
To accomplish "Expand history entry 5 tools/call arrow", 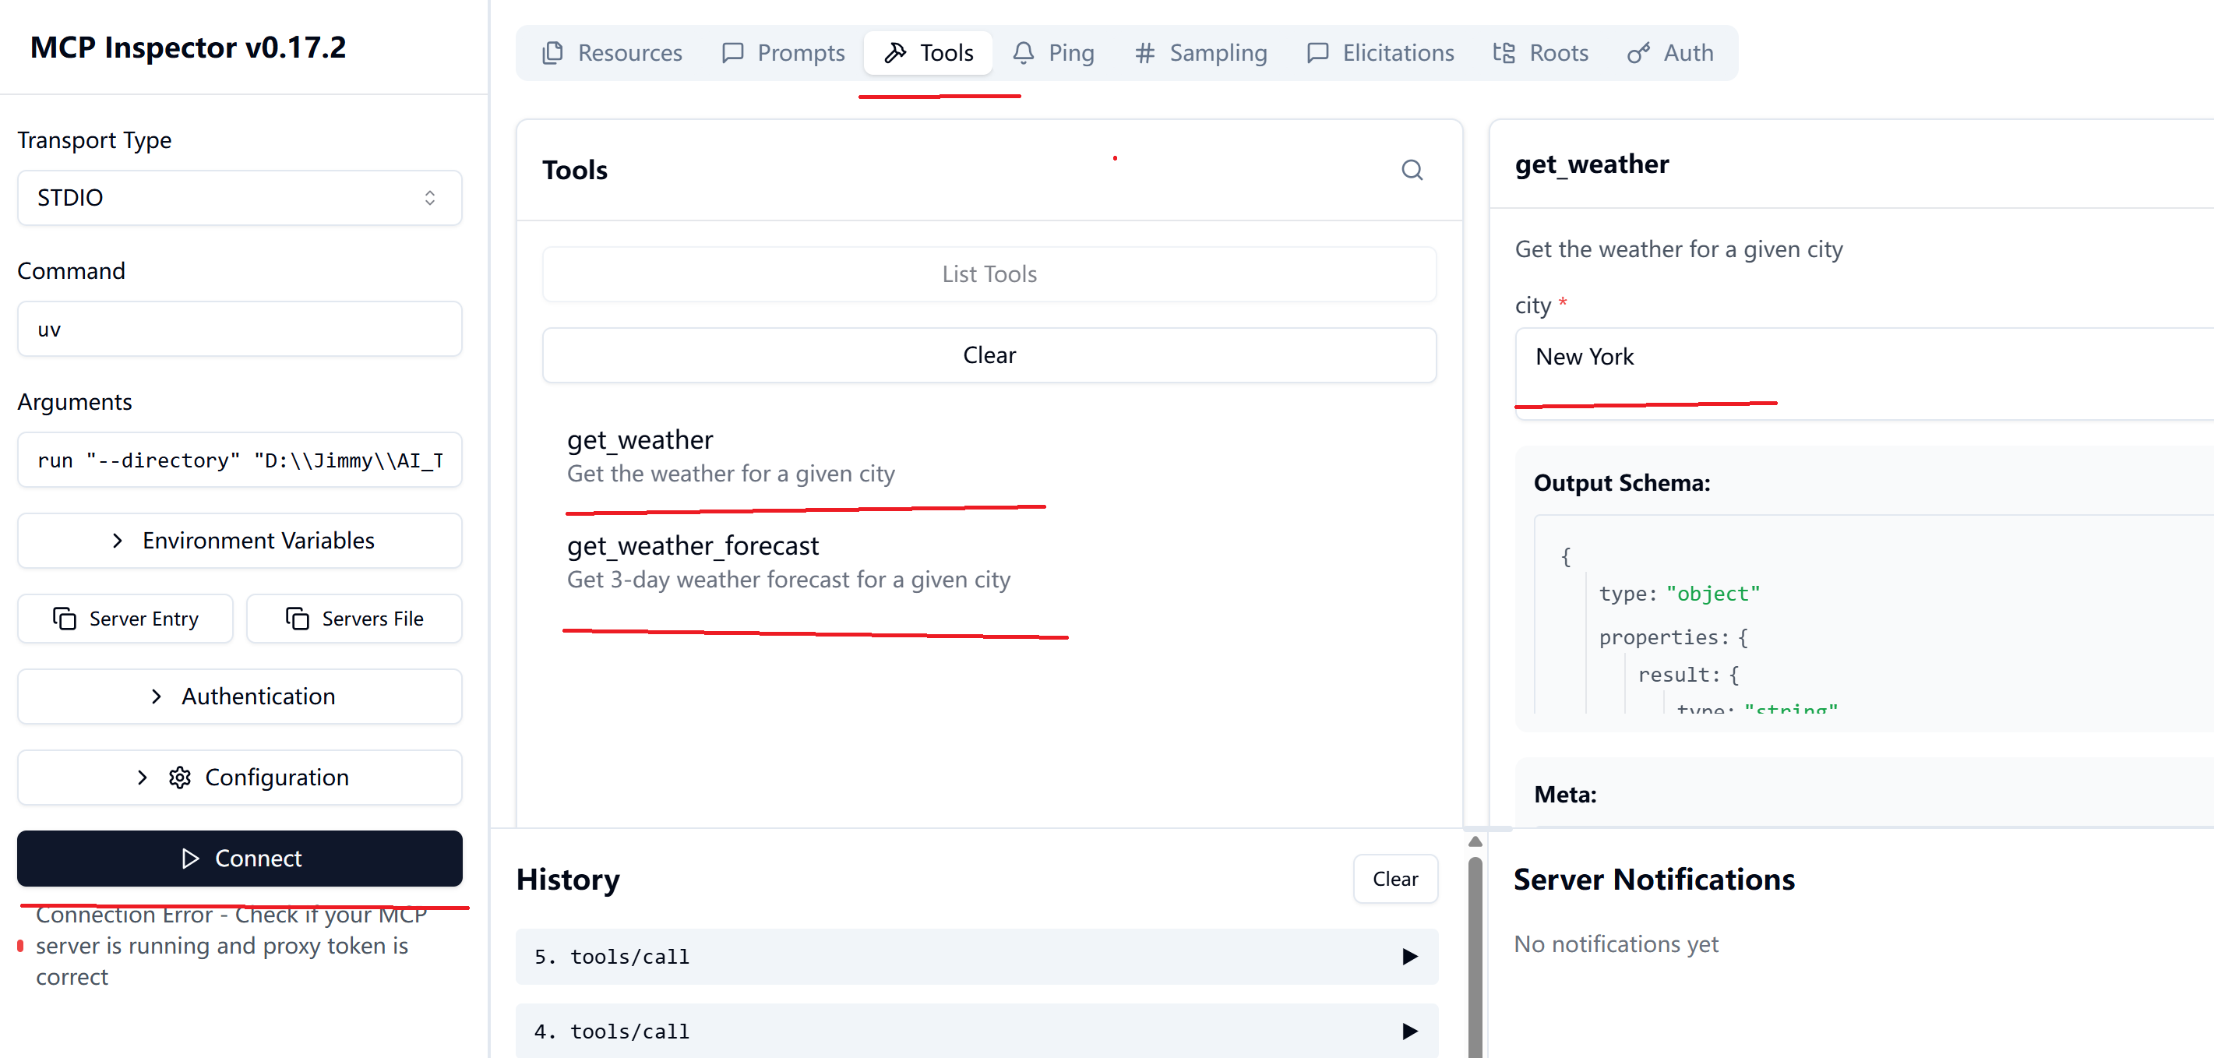I will coord(1409,957).
